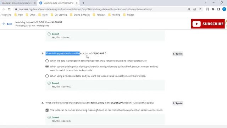Click the Correct checkmark icon under question 1
The image size is (227, 128).
coord(49,34)
